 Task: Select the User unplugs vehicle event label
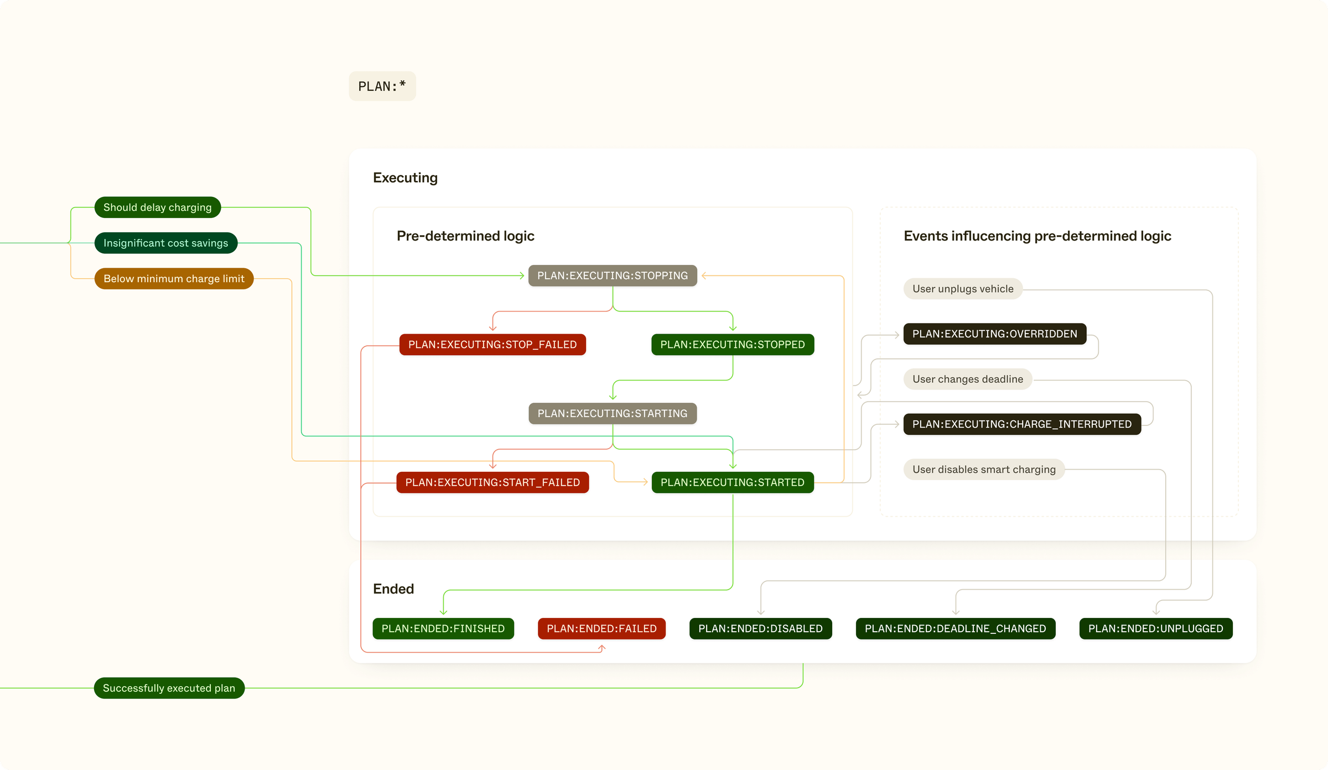click(x=961, y=288)
